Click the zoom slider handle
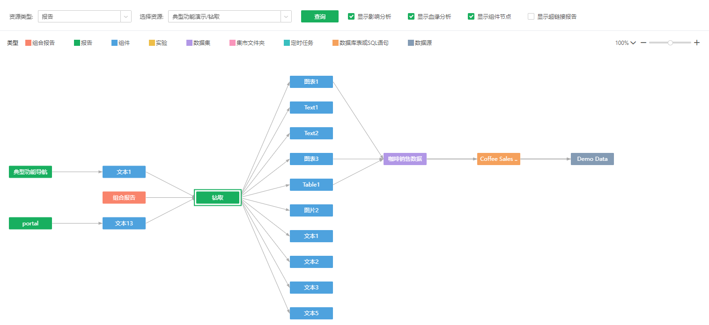The height and width of the screenshot is (325, 709). click(x=670, y=43)
